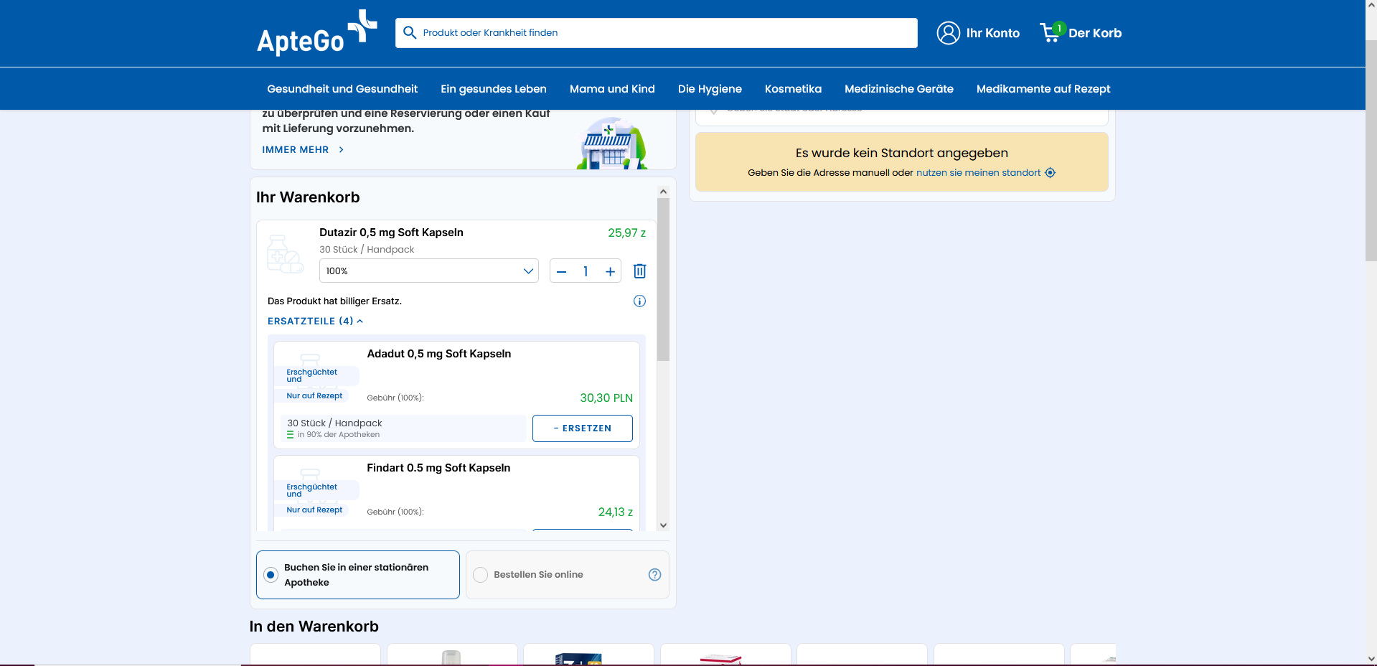Click the ApteGo logo
This screenshot has width=1377, height=666.
[x=316, y=33]
